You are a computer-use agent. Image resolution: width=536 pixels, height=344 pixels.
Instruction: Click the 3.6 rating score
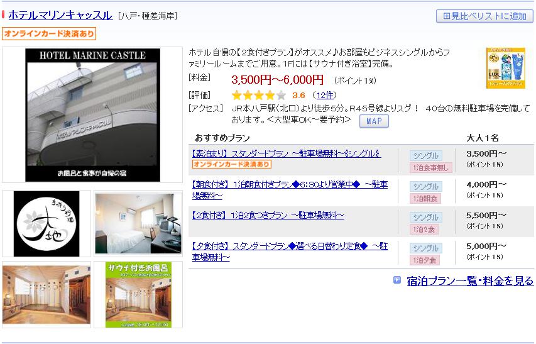click(298, 95)
